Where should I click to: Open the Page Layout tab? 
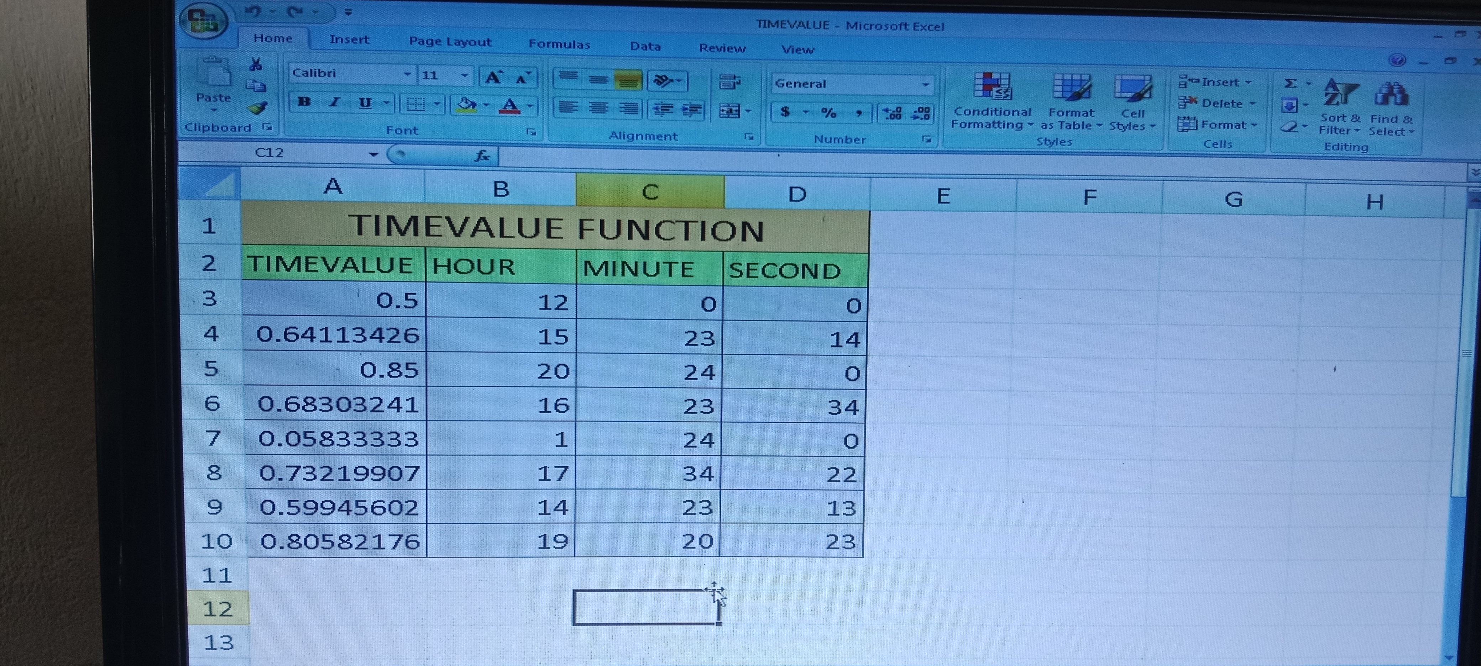pyautogui.click(x=450, y=41)
